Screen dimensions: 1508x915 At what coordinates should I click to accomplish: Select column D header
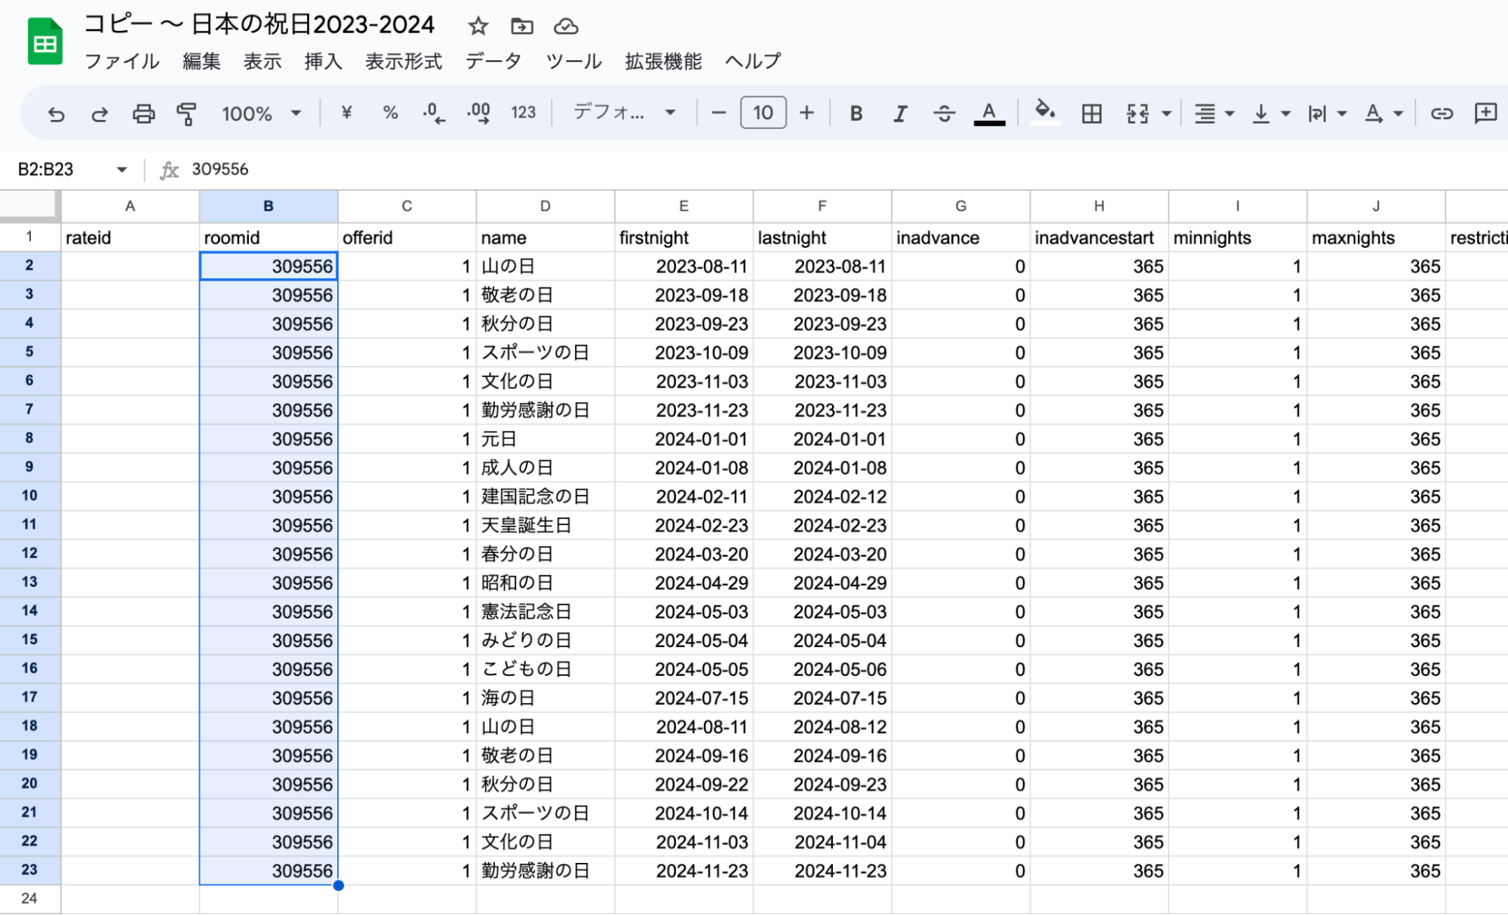[x=545, y=206]
